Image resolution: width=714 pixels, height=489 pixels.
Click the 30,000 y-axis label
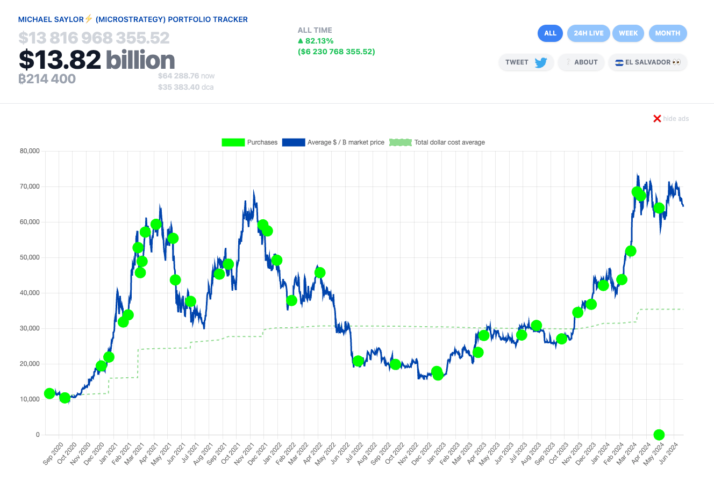click(30, 328)
